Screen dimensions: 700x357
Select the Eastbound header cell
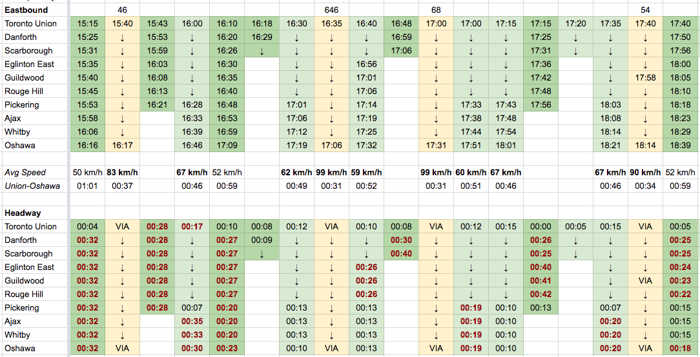click(x=35, y=10)
